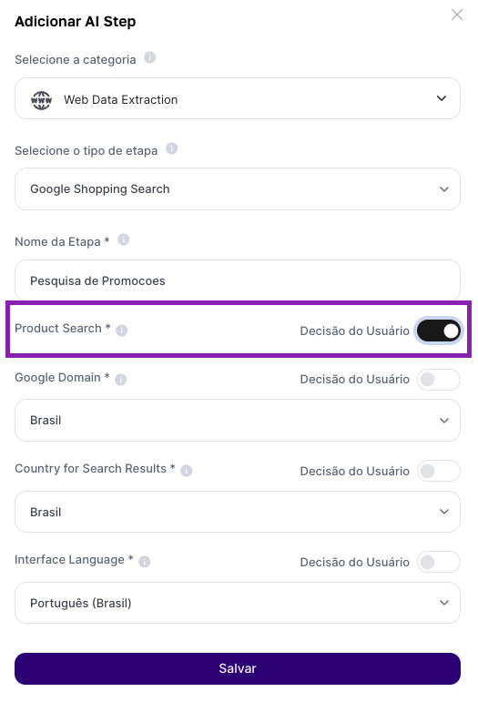478x702 pixels.
Task: Enable Decisão do Usuário toggle for Google Domain
Action: click(x=438, y=380)
